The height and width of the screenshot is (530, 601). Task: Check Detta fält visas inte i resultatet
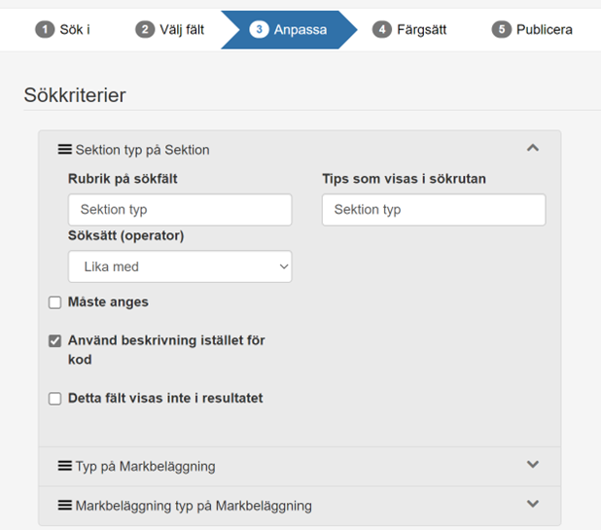click(55, 399)
